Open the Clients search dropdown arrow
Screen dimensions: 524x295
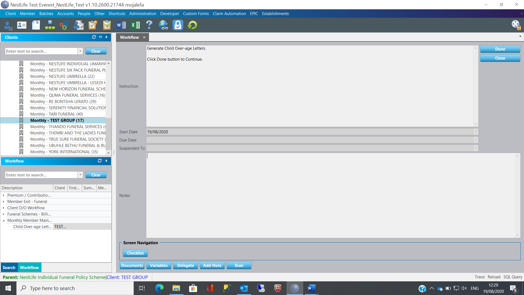pyautogui.click(x=80, y=51)
